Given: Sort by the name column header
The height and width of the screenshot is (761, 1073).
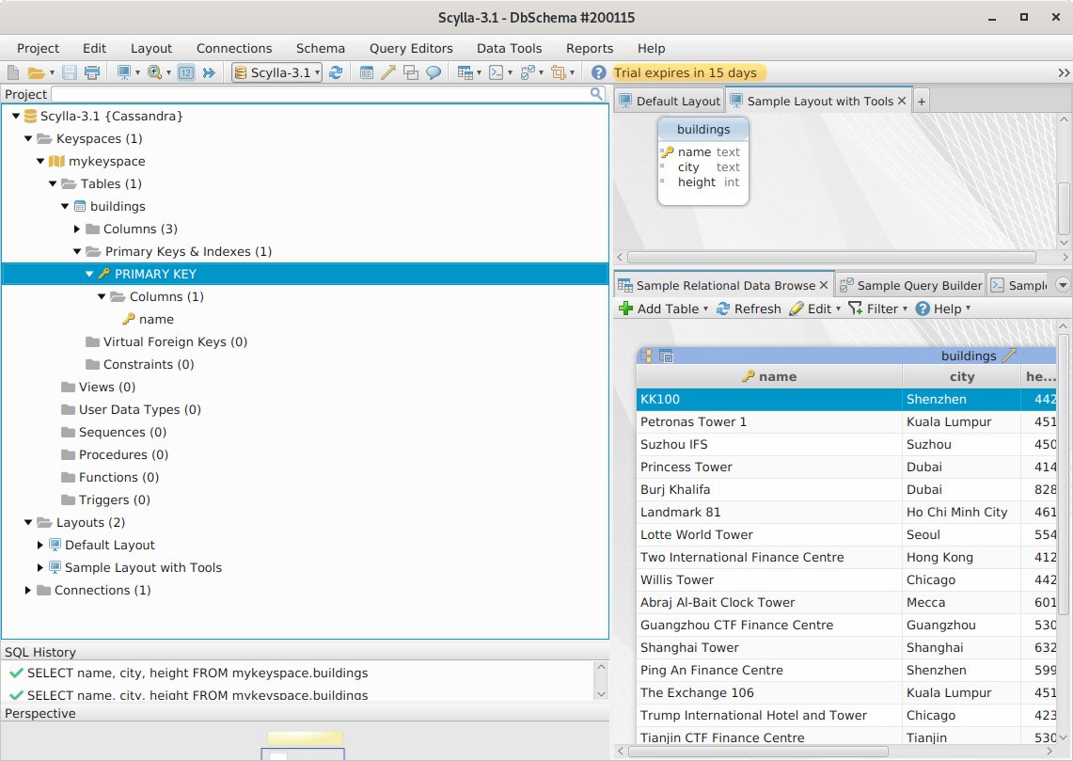Looking at the screenshot, I should click(769, 376).
